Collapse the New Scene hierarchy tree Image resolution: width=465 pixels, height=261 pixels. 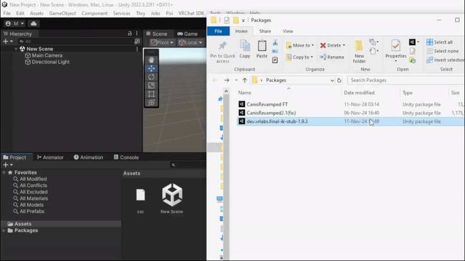16,49
